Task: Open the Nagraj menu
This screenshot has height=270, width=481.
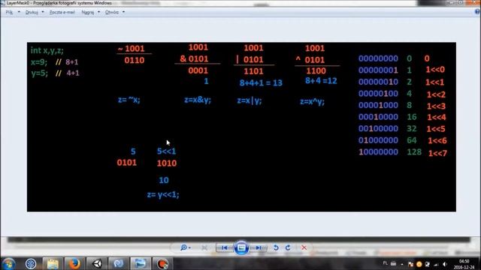Action: (88, 12)
